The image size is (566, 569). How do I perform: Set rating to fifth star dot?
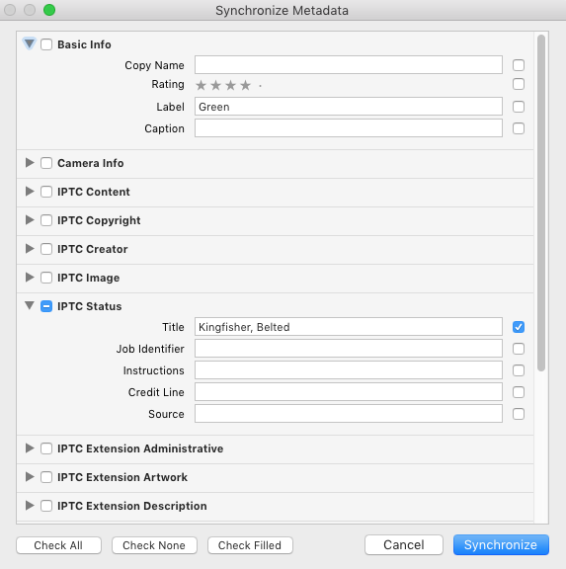(x=260, y=86)
